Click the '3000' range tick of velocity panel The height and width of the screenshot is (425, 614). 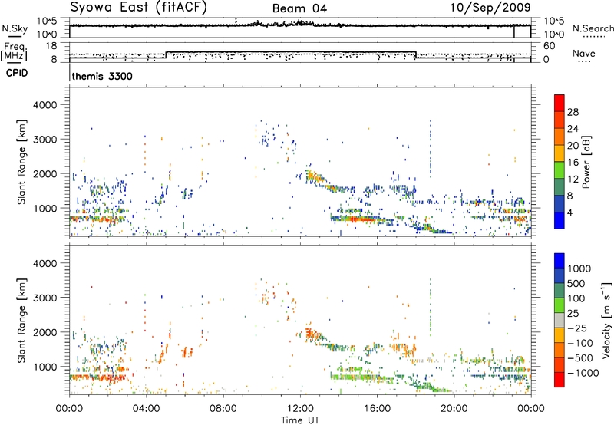click(45, 298)
